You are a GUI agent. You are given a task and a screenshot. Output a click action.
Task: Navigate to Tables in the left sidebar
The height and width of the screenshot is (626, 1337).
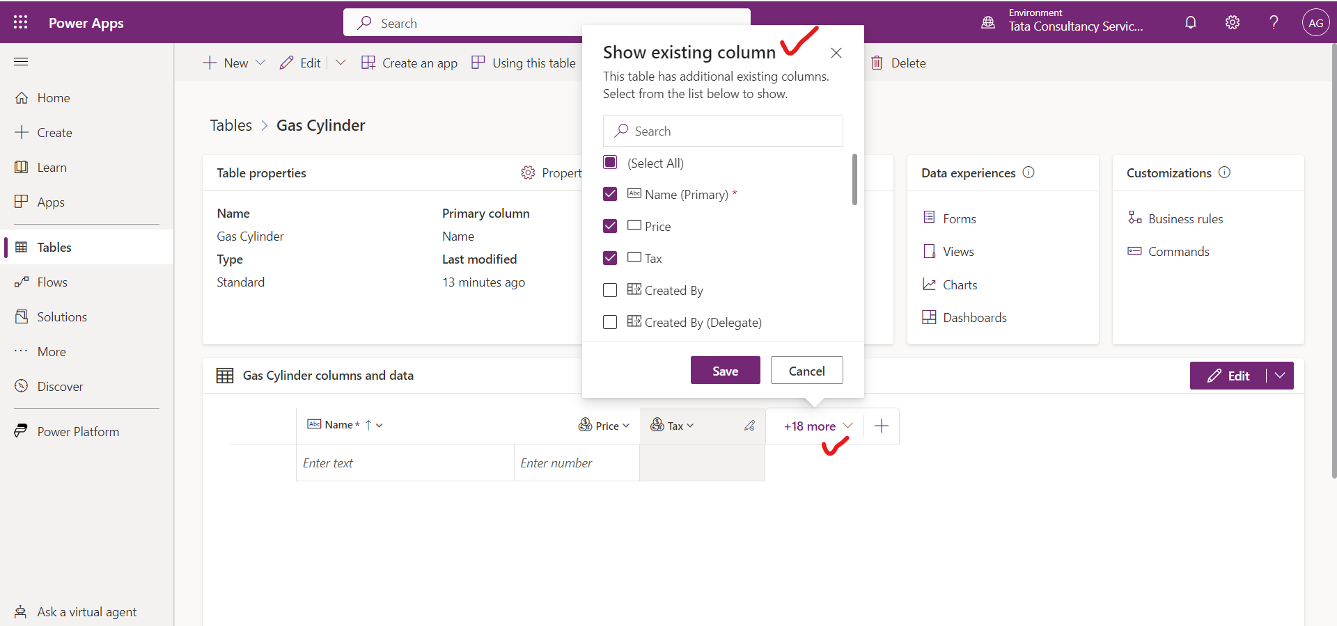54,247
